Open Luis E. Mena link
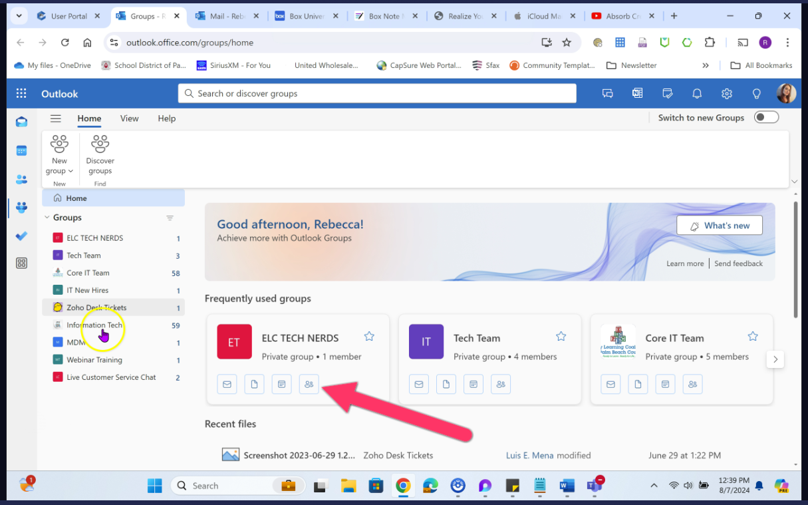This screenshot has width=808, height=505. coord(530,456)
